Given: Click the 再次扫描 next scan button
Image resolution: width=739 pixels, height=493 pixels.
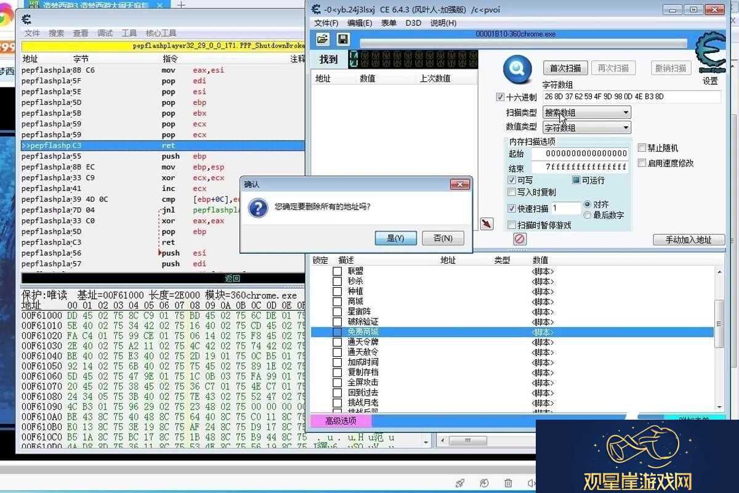Looking at the screenshot, I should point(614,68).
